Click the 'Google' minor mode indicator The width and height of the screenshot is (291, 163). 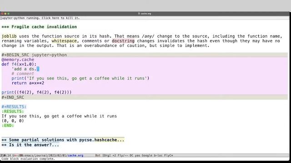coord(147,155)
